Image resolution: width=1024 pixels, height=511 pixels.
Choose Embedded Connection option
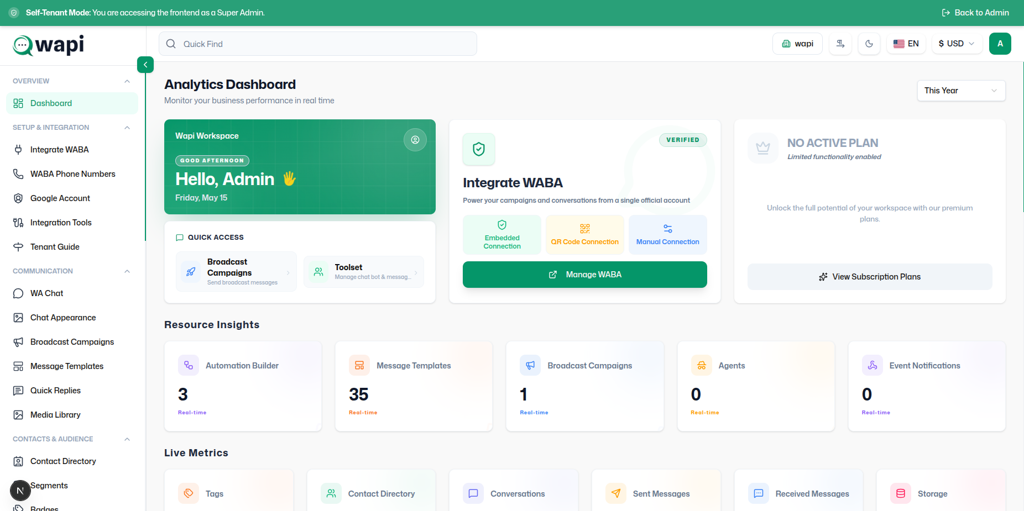[502, 235]
